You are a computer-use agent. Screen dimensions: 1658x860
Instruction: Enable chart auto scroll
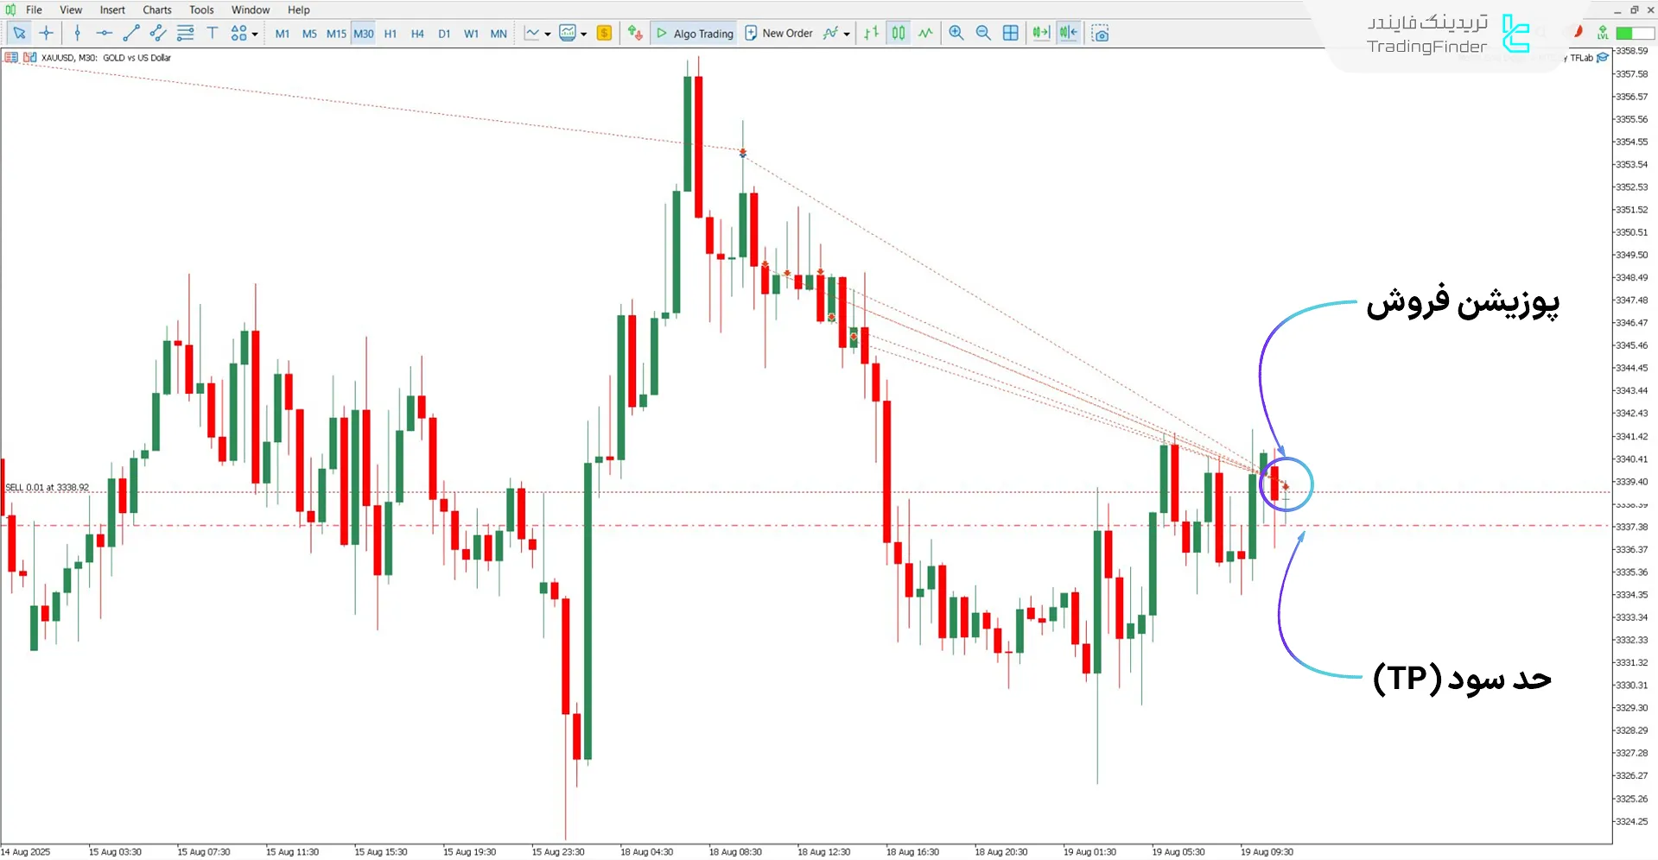click(x=1040, y=33)
